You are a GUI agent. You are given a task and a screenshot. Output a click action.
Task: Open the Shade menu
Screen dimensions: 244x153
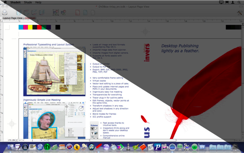point(28,2)
